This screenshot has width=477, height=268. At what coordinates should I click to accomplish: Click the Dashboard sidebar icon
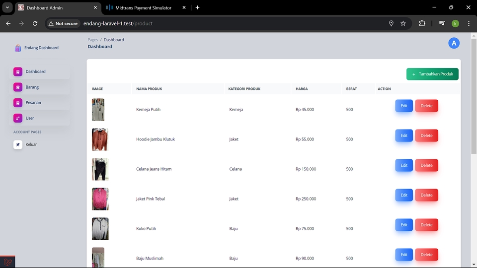pyautogui.click(x=18, y=71)
